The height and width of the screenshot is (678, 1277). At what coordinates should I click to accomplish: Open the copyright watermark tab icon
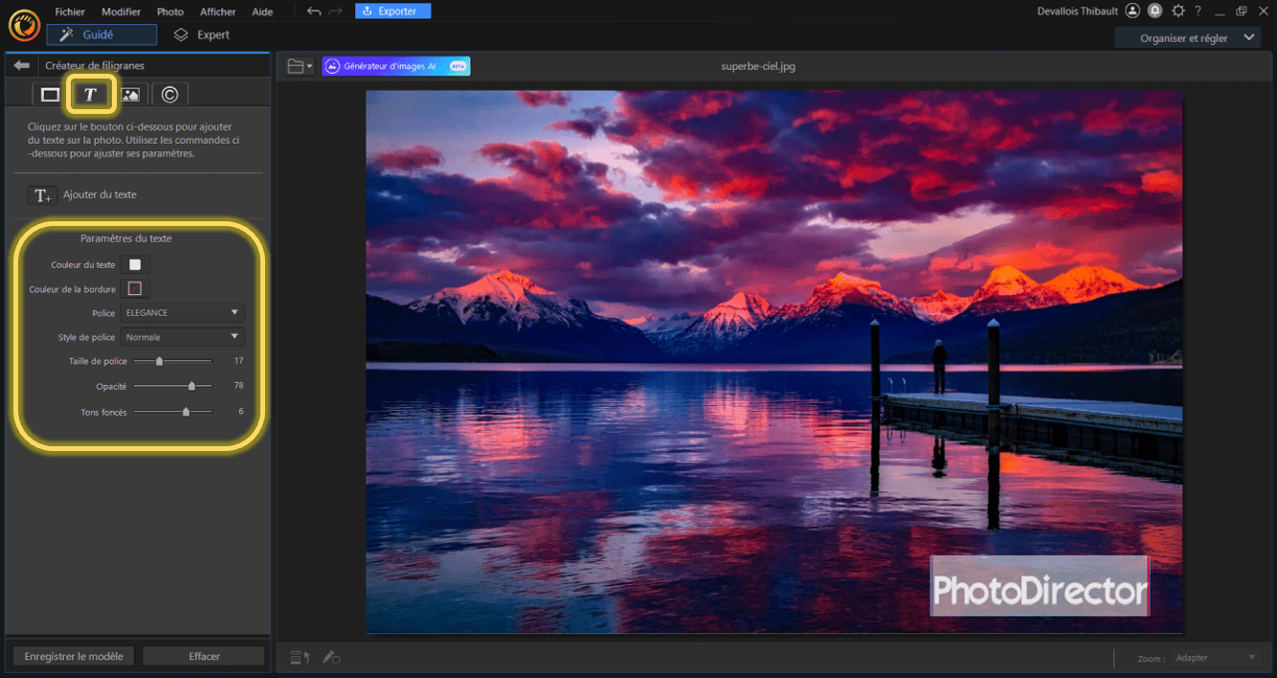pyautogui.click(x=169, y=94)
